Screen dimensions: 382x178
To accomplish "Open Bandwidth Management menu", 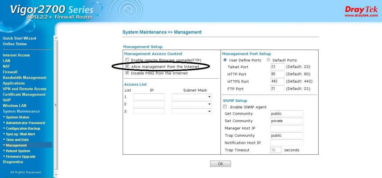I will (x=25, y=78).
